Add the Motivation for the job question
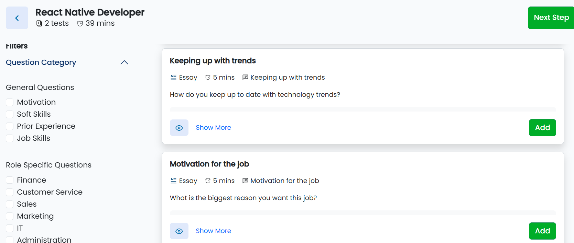 [542, 231]
